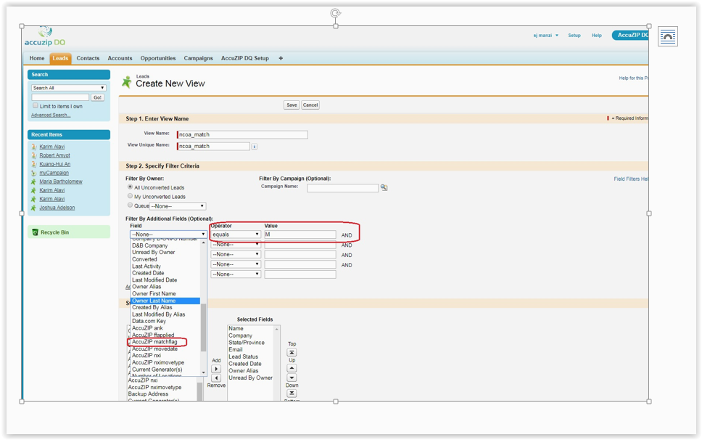Enable the Limit to items I own checkbox
702x440 pixels.
[x=36, y=105]
